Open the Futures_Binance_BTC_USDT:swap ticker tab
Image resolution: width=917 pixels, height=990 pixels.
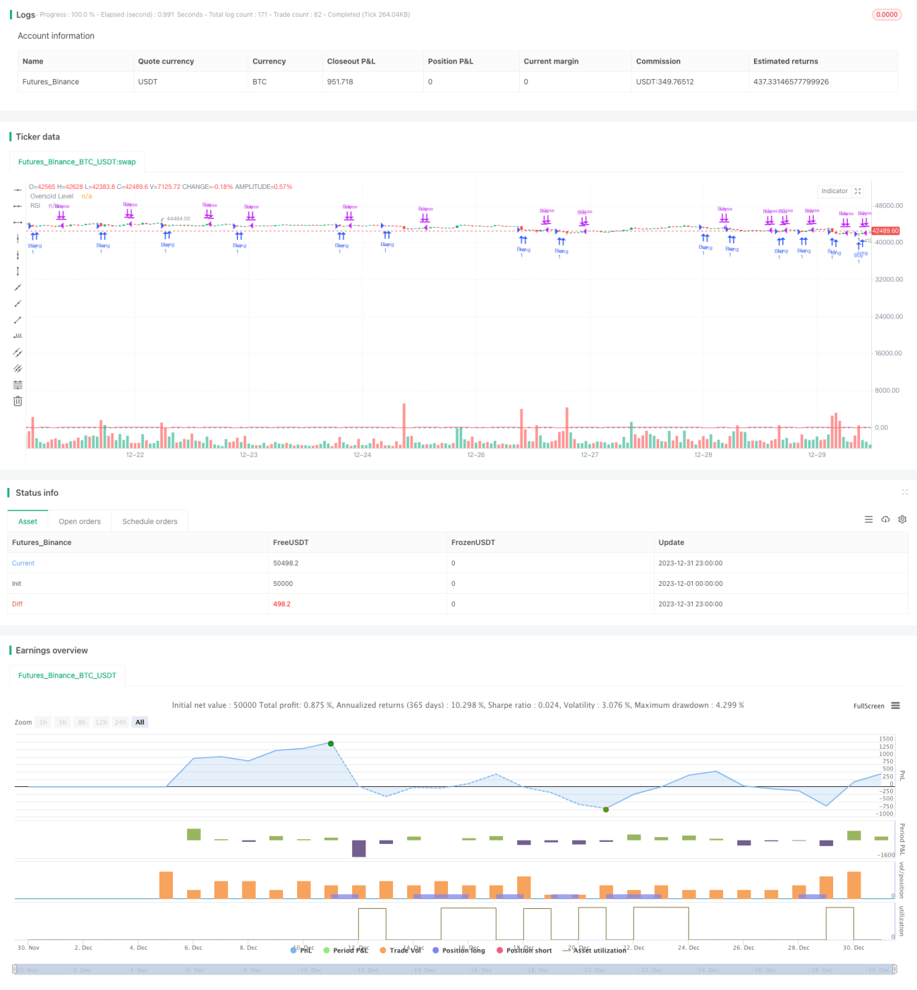[77, 162]
